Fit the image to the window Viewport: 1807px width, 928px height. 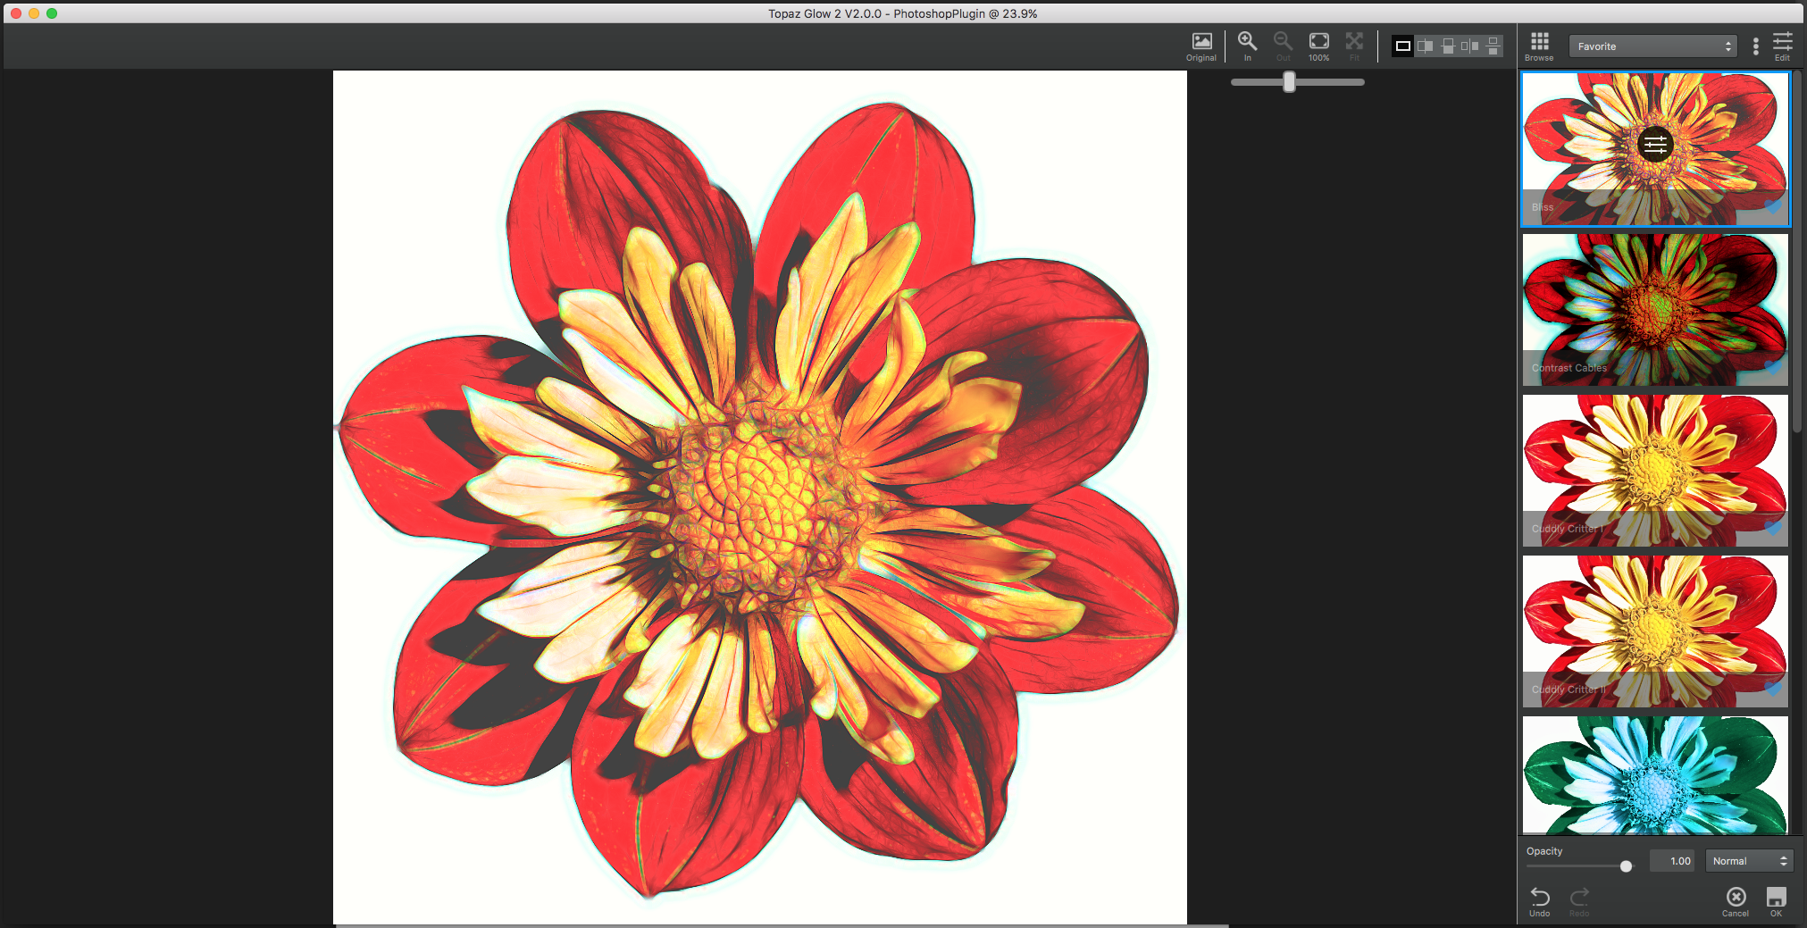pos(1354,46)
